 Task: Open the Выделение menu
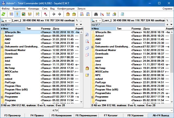19,8
